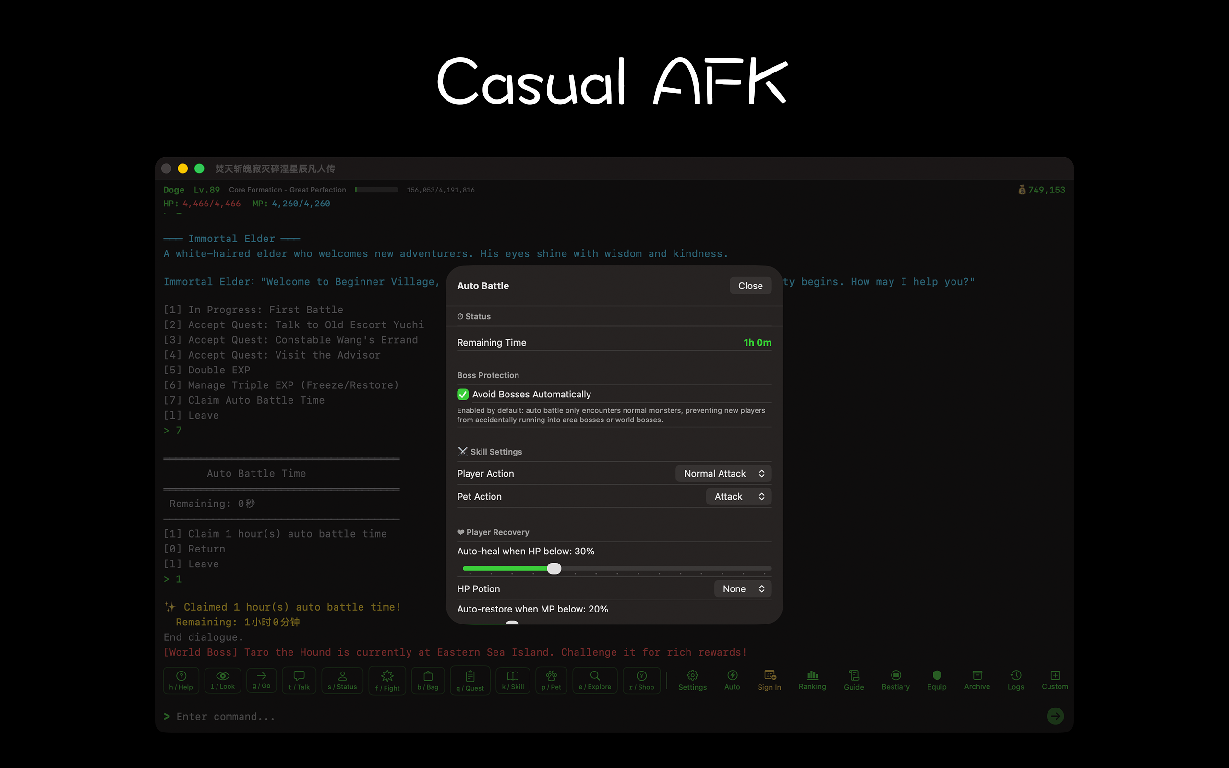
Task: Click '[3] Accept Quest: Constable Wang's Errand'
Action: click(x=290, y=340)
